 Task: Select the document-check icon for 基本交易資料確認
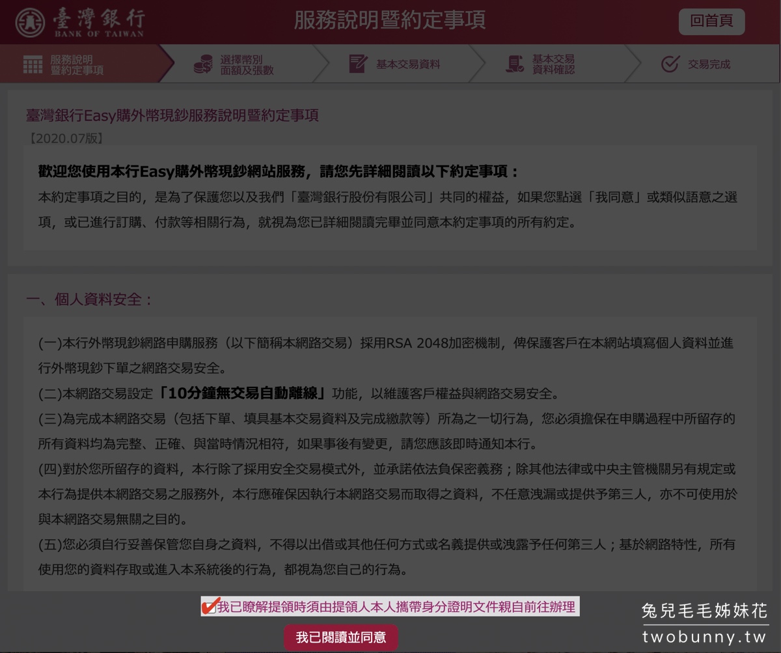tap(514, 63)
